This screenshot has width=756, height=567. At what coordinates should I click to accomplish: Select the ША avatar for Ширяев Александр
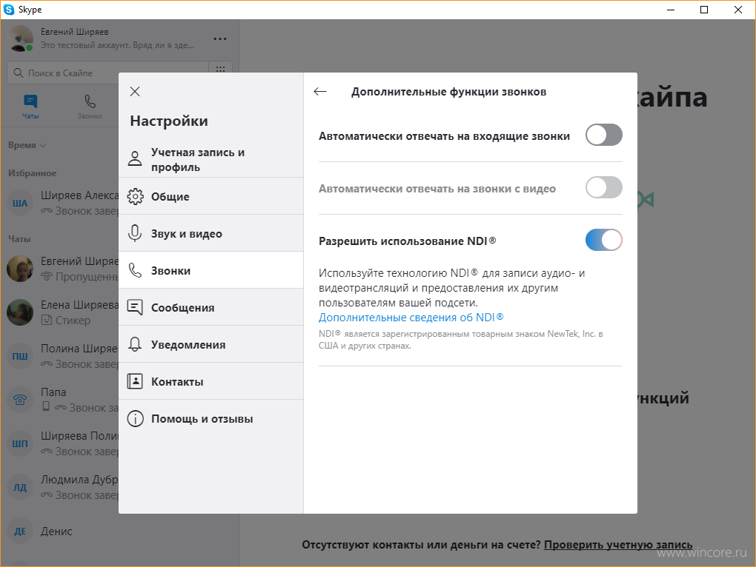point(20,203)
